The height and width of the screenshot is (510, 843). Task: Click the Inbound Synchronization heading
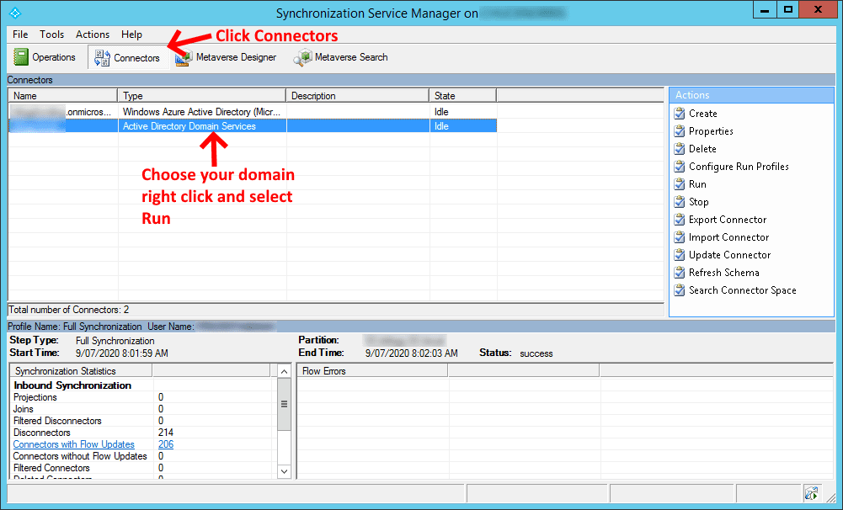[x=72, y=385]
